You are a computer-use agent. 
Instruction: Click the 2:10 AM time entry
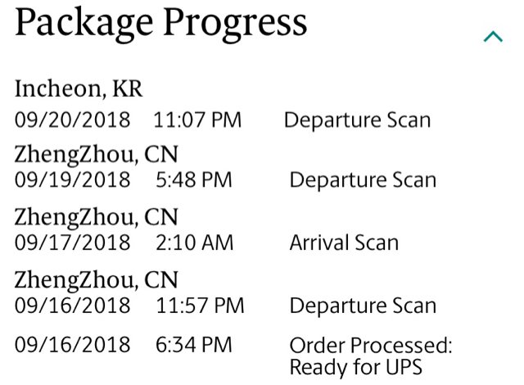tap(195, 242)
